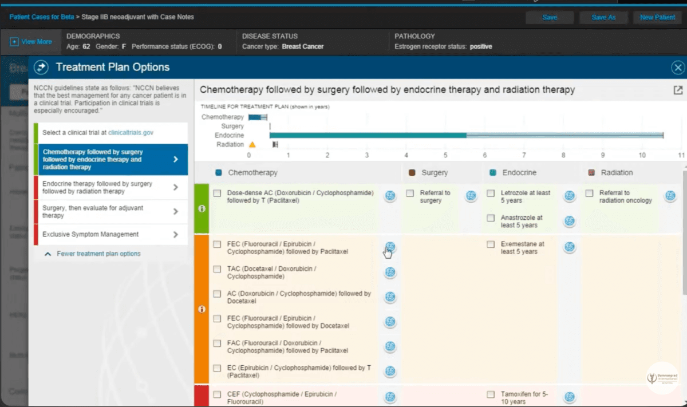Image resolution: width=687 pixels, height=407 pixels.
Task: Expand chevron for selected chemotherapy-surgery plan
Action: click(176, 159)
